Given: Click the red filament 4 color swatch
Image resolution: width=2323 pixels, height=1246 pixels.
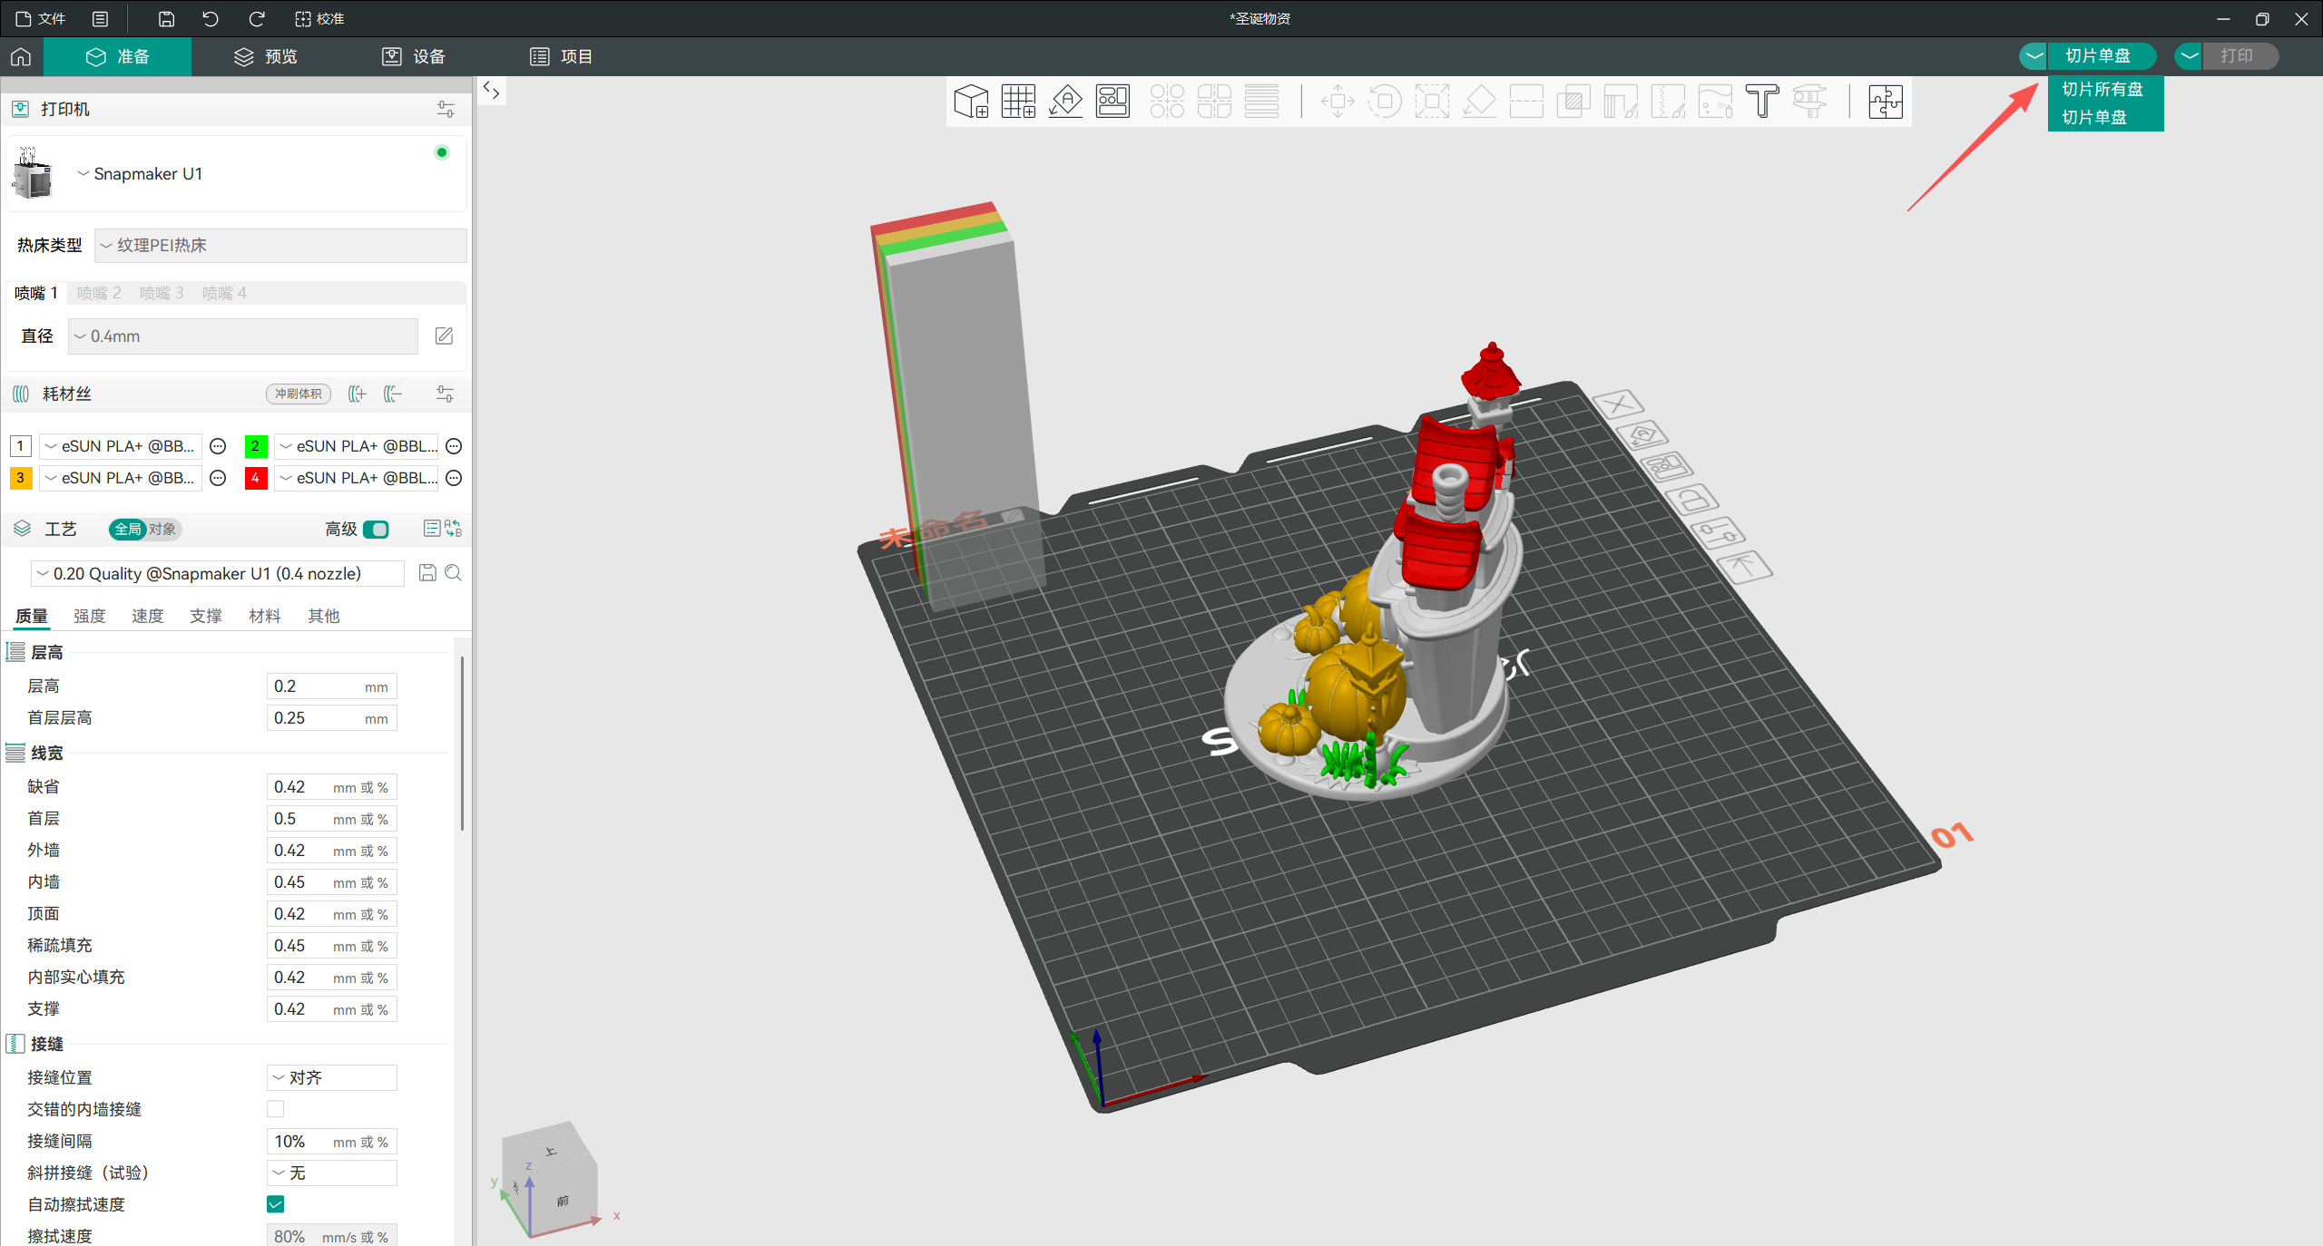Looking at the screenshot, I should [x=256, y=478].
